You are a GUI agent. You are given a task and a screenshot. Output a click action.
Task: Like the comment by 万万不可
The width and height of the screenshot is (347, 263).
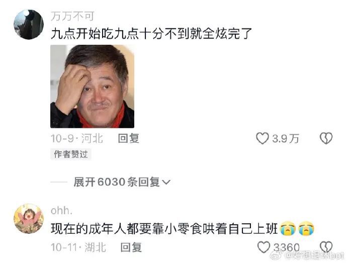263,138
